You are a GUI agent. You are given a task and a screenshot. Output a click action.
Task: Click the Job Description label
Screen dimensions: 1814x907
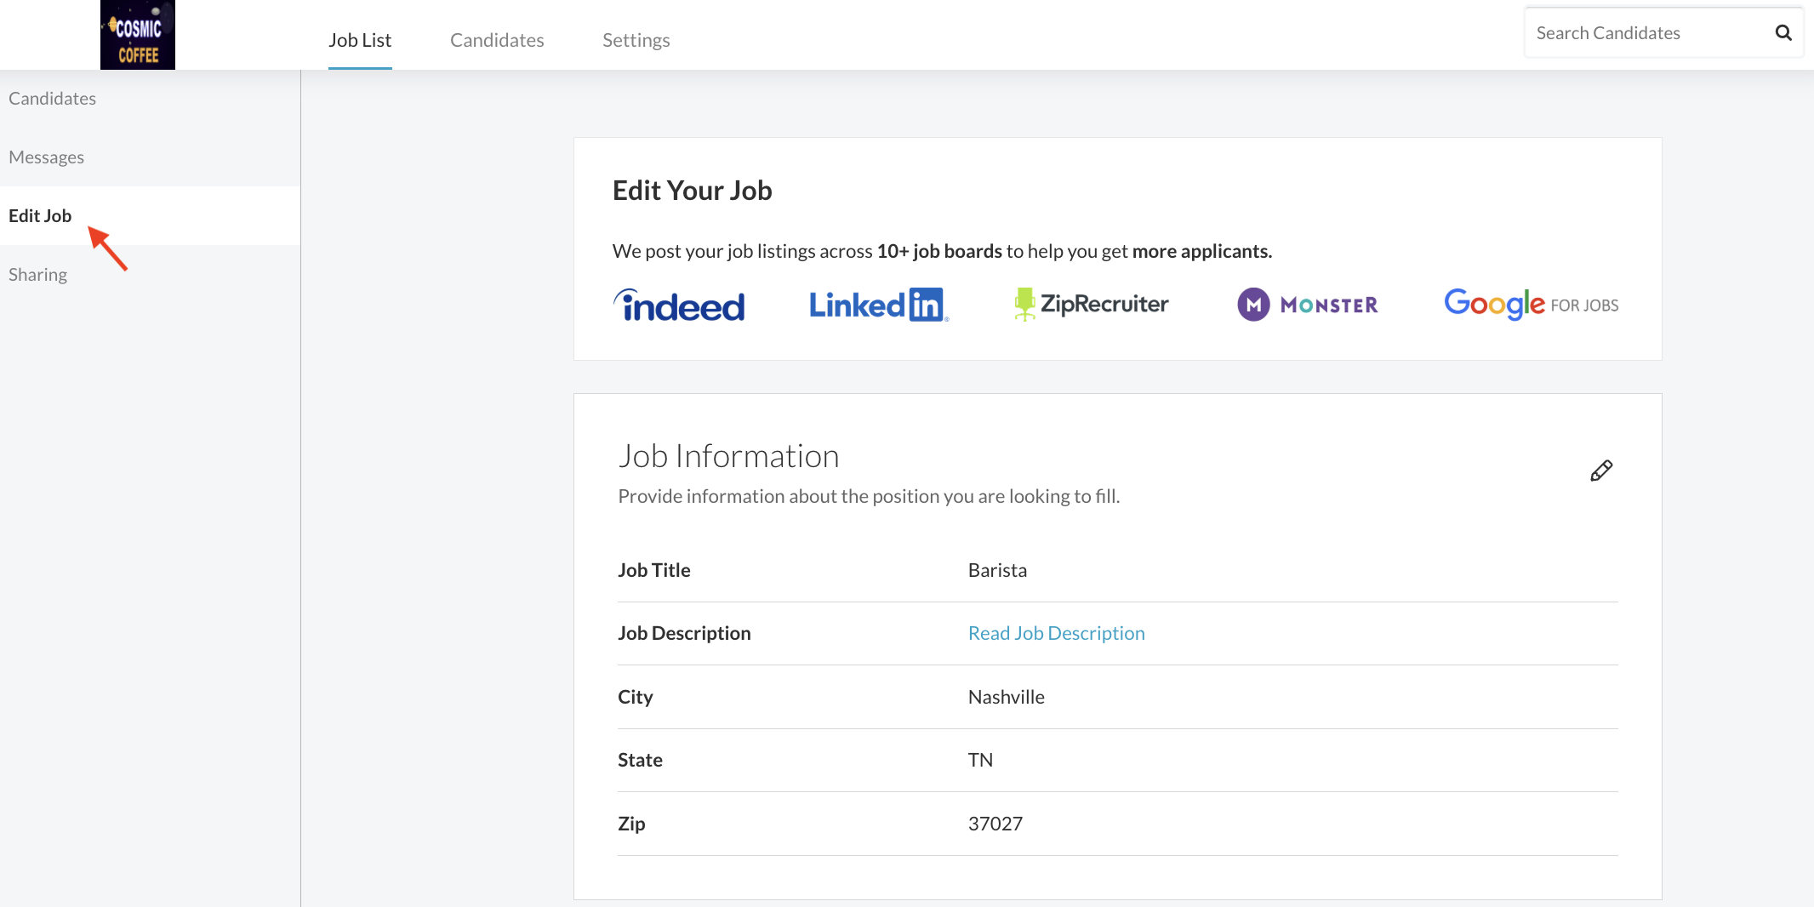click(684, 633)
